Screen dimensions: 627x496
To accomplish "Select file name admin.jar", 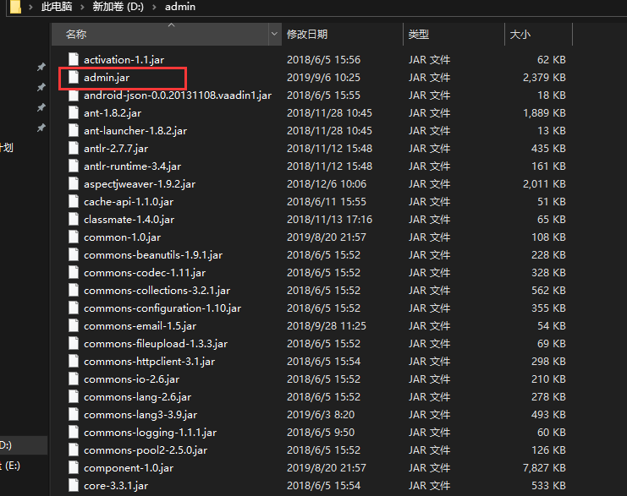I will click(x=107, y=78).
